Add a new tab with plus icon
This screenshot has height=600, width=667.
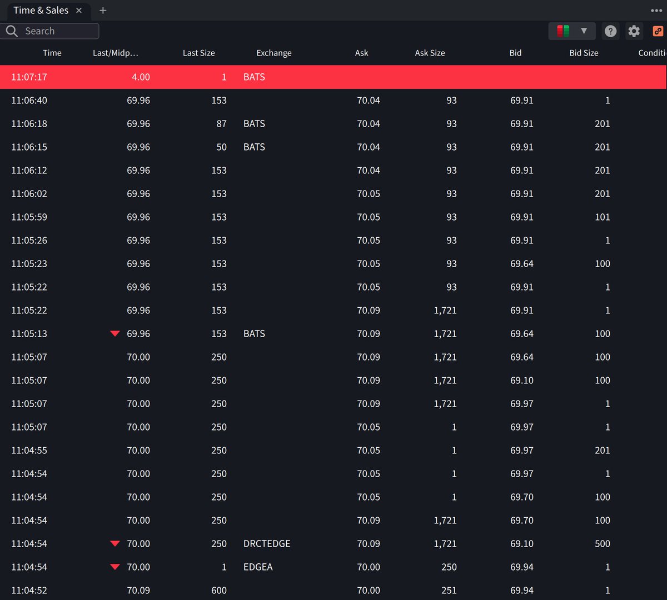(103, 11)
